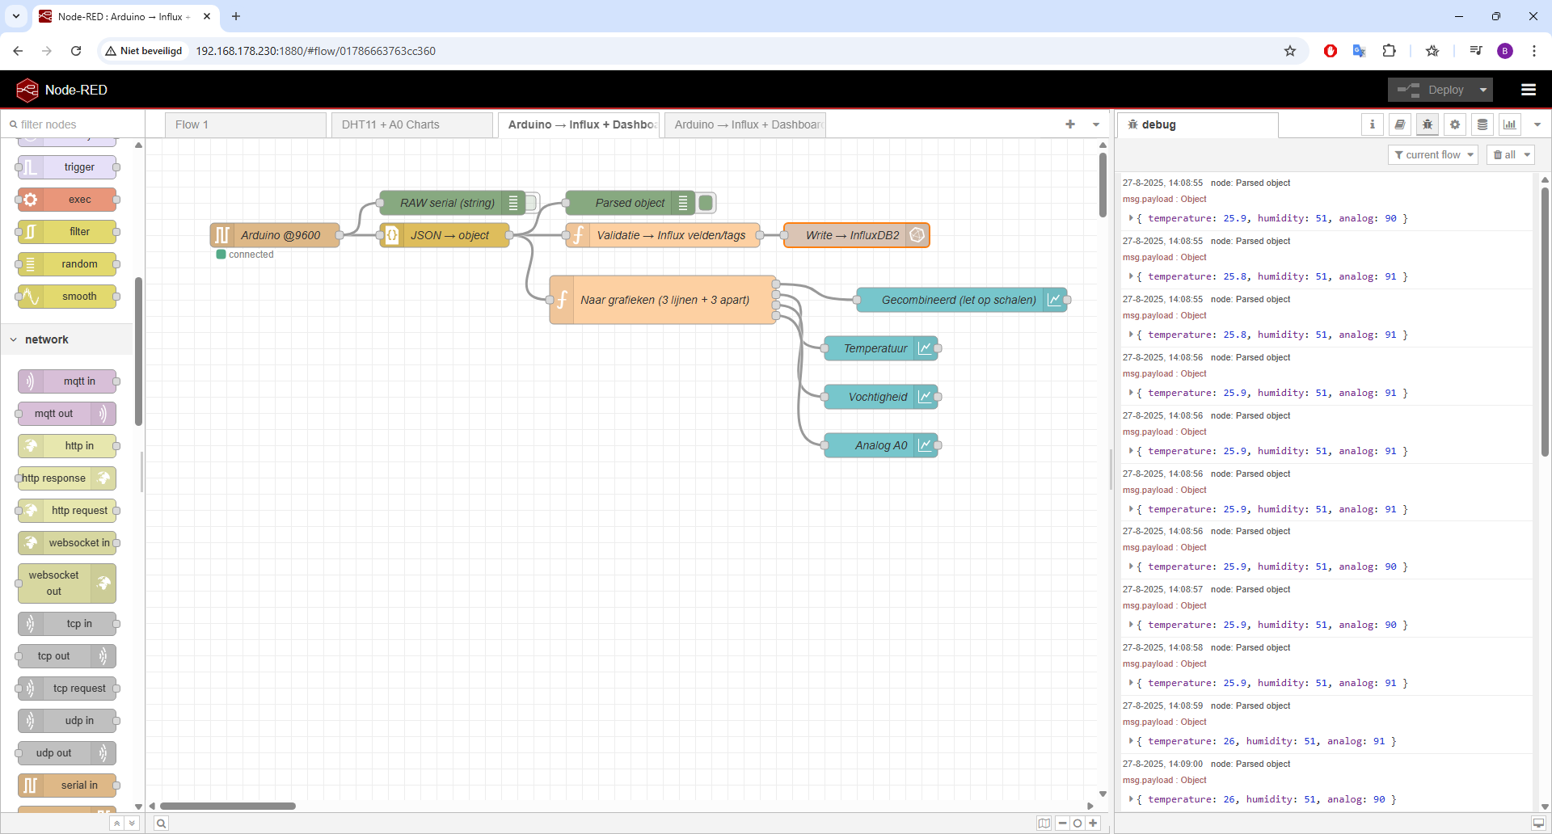Switch to DHT11 + A0 Charts tab
This screenshot has height=834, width=1552.
pos(412,124)
